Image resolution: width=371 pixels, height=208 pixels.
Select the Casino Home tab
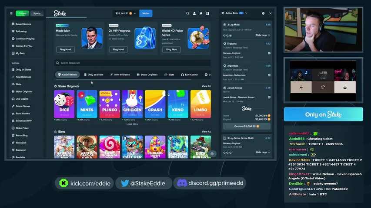pos(67,75)
